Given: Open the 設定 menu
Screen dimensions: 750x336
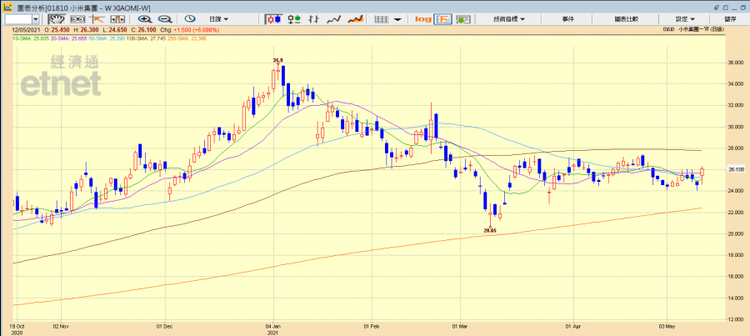Looking at the screenshot, I should (686, 18).
